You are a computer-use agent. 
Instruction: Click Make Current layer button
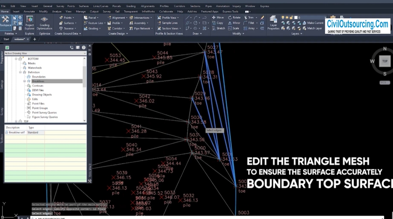[313, 23]
